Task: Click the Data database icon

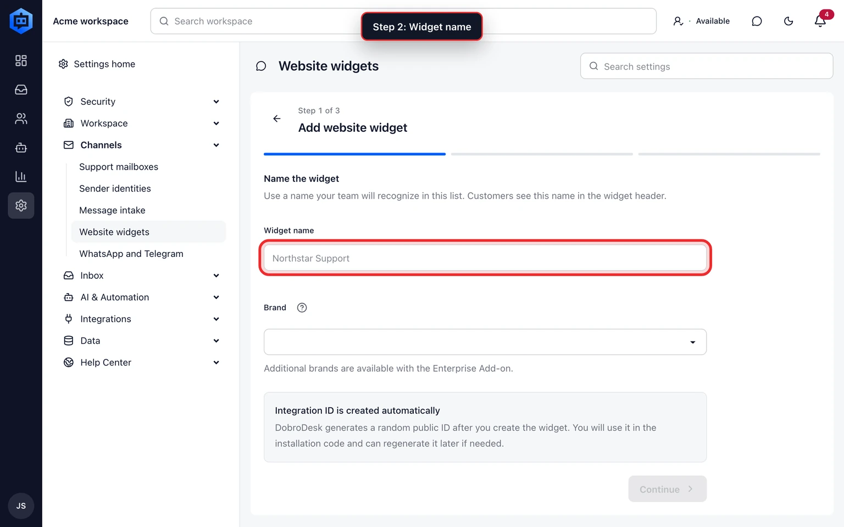Action: click(x=69, y=341)
